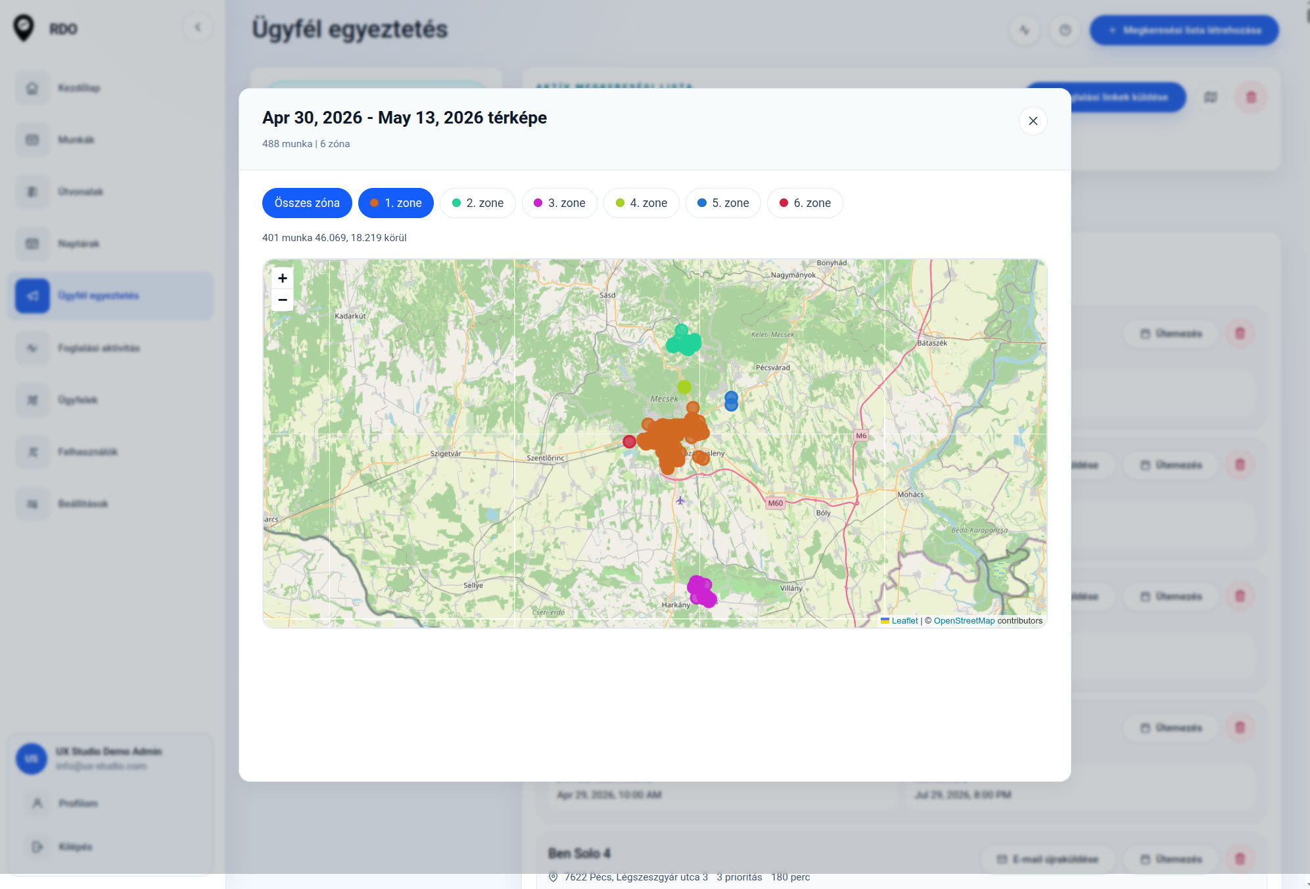Click the Bonyhád label on the map
This screenshot has height=889, width=1310.
tap(831, 263)
